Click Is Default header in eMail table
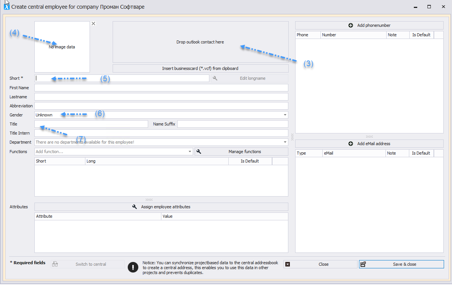The height and width of the screenshot is (285, 452). click(x=421, y=153)
